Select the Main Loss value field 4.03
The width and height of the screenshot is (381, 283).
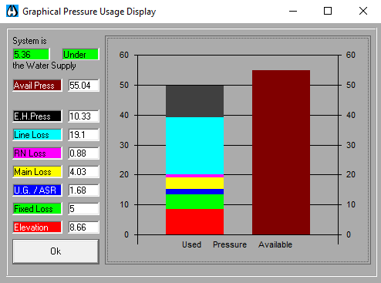(83, 172)
